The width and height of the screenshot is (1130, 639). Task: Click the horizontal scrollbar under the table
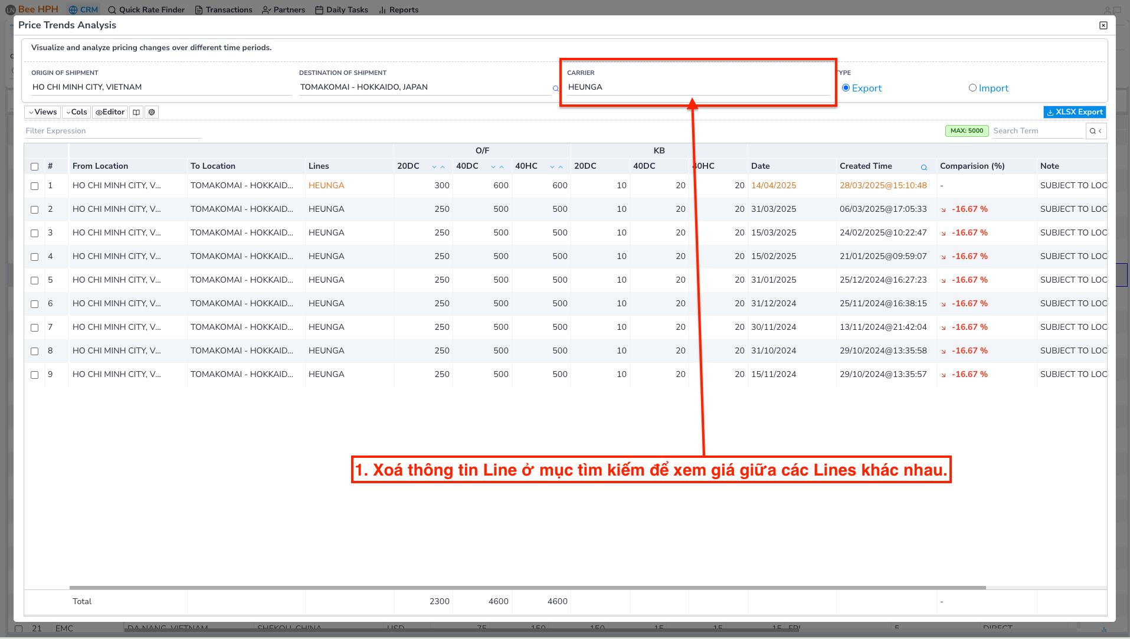pos(527,588)
